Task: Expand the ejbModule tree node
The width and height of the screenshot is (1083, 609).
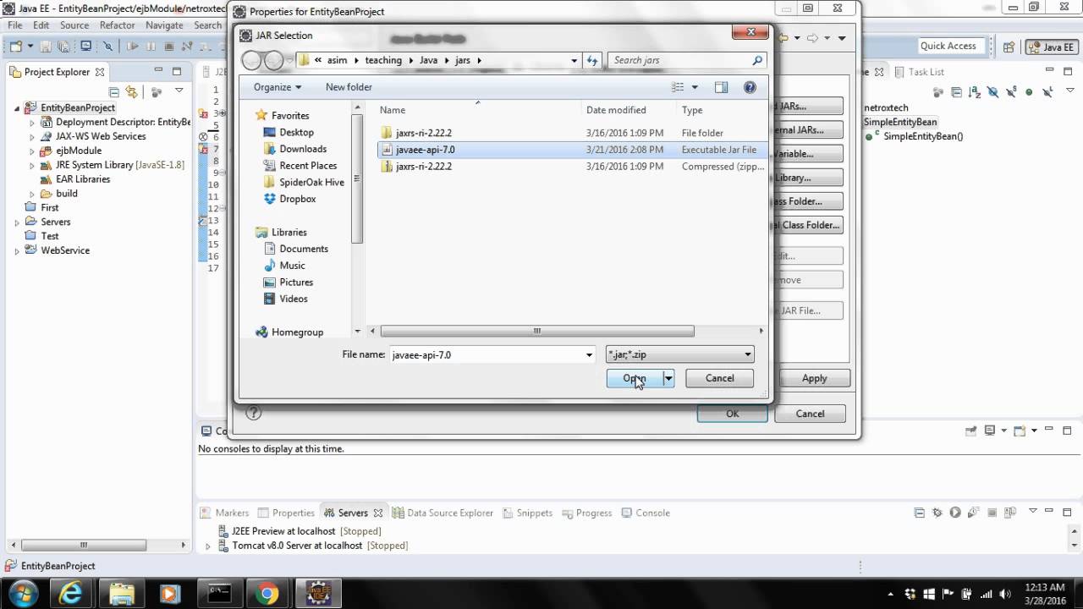Action: point(32,151)
